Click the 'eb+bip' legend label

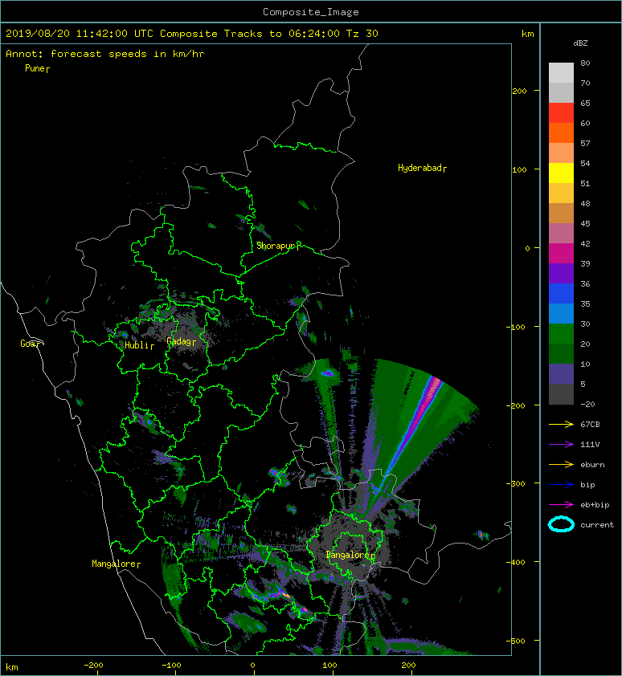tap(595, 505)
